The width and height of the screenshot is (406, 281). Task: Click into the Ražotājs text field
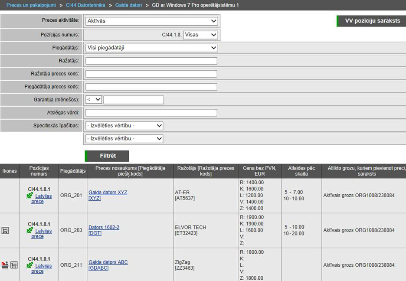[x=151, y=61]
